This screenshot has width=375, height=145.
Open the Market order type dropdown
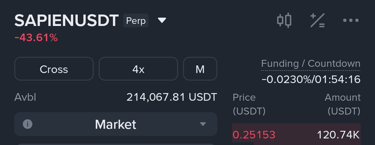(116, 124)
